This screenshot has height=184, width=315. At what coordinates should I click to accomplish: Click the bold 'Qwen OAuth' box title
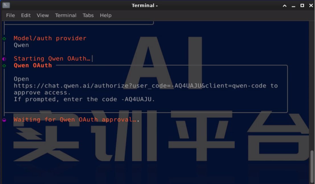[x=33, y=65]
